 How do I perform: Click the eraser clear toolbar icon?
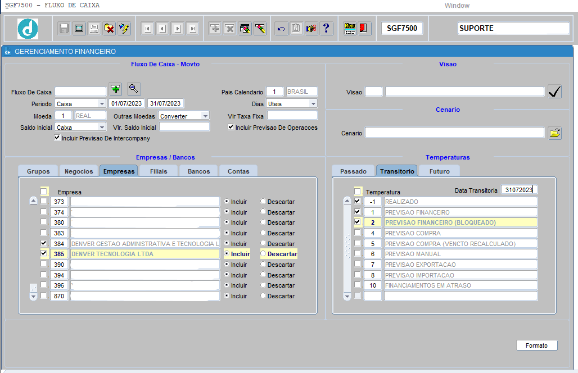[x=260, y=28]
